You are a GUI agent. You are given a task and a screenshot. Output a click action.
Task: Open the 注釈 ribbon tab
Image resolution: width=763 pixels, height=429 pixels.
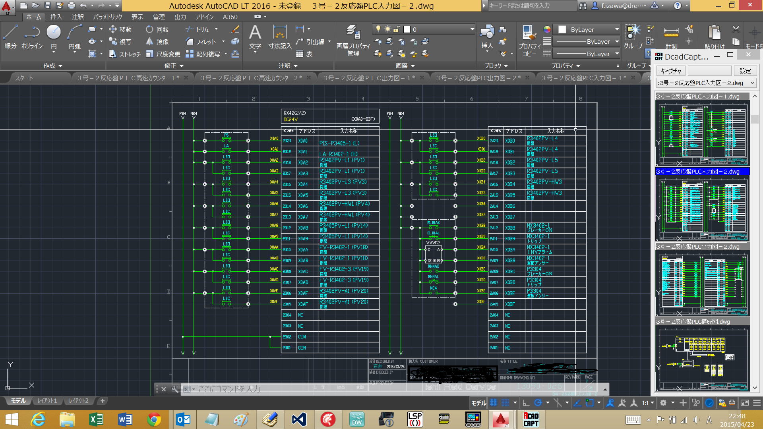(x=77, y=17)
